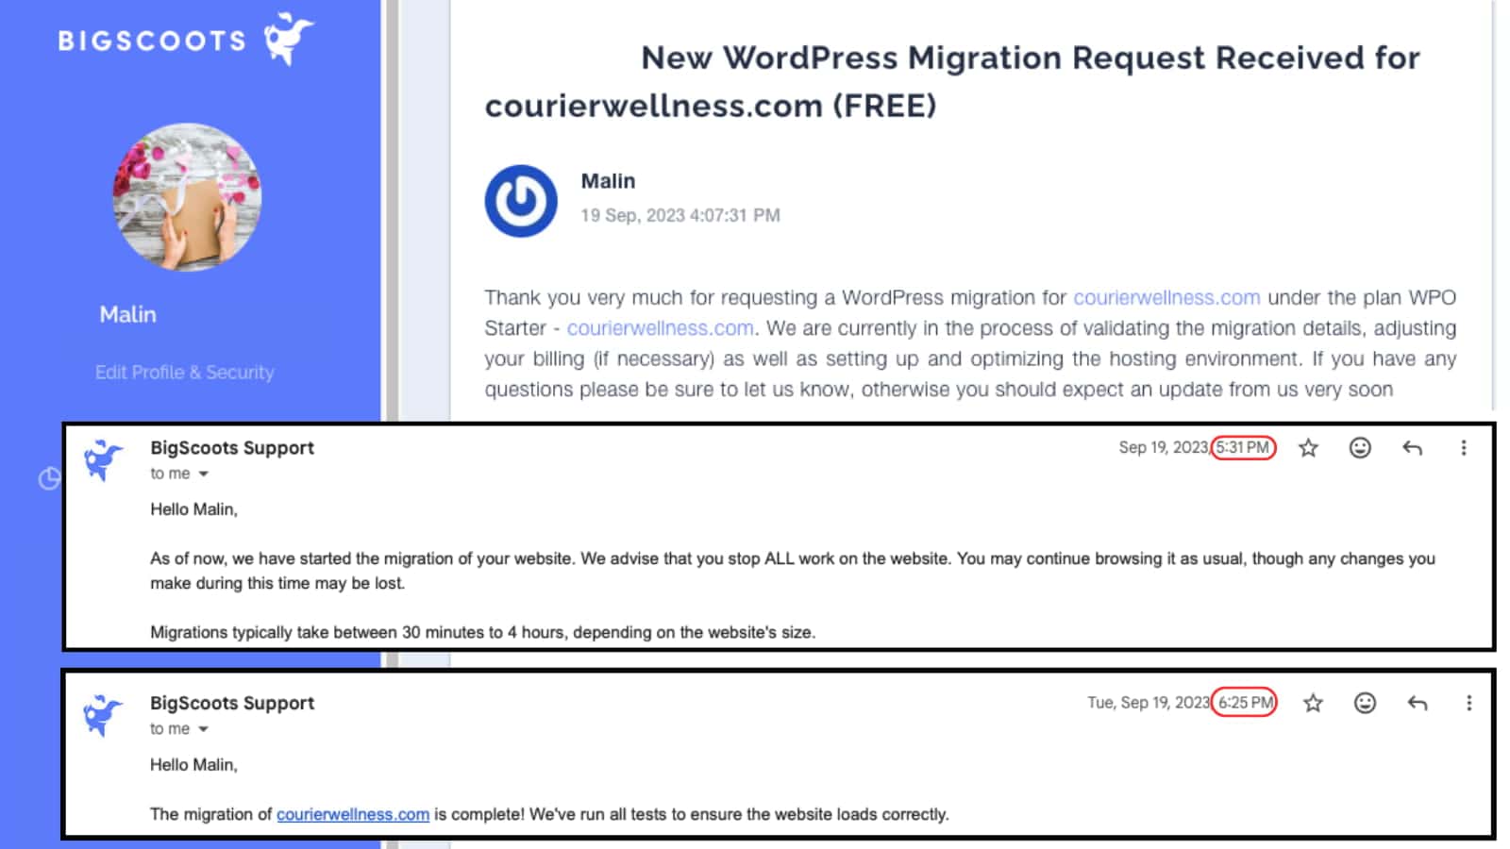Open Malin's profile picture in sidebar
This screenshot has height=849, width=1510.
187,197
